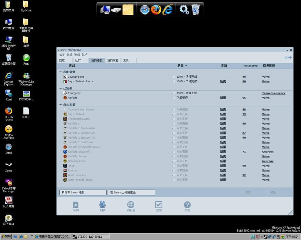Collapse the 我的最愛 favorites group
This screenshot has width=301, height=240.
point(61,72)
